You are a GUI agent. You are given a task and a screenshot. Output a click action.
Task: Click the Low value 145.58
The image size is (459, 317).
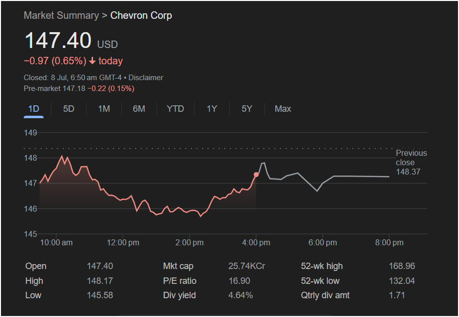point(100,295)
